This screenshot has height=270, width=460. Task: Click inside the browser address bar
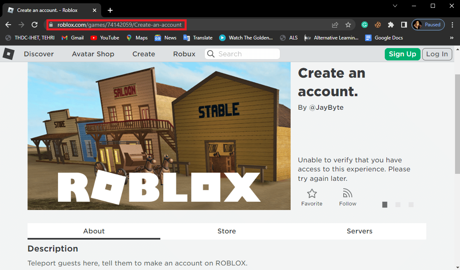point(123,24)
